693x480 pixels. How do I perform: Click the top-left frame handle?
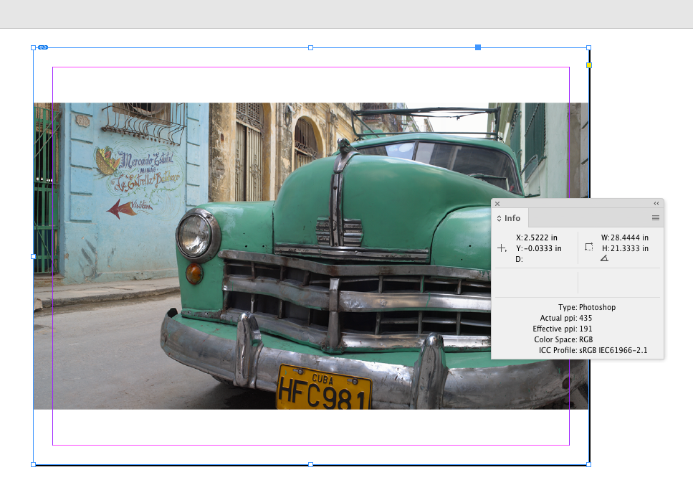point(34,47)
